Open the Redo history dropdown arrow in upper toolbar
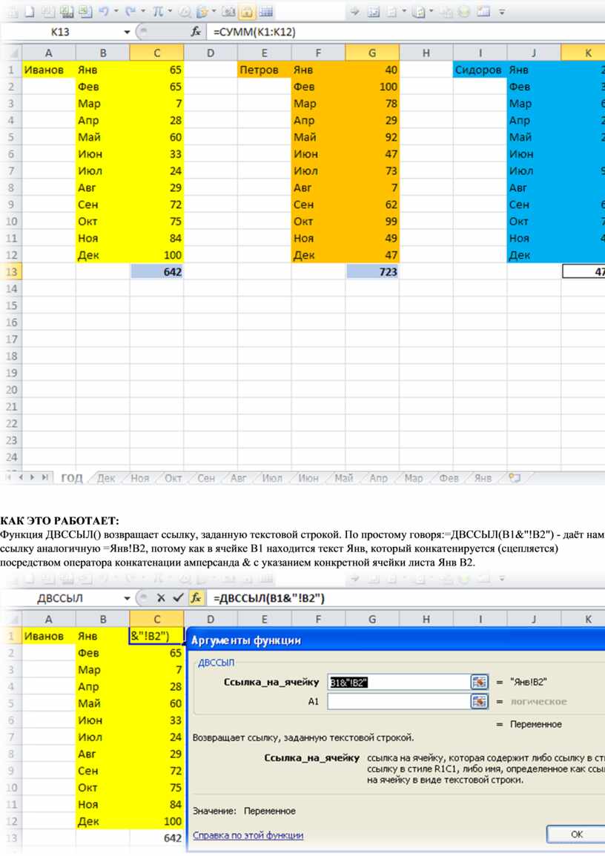 tap(143, 11)
